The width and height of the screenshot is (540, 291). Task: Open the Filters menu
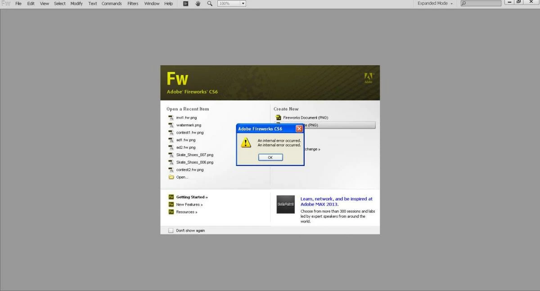[x=133, y=3]
